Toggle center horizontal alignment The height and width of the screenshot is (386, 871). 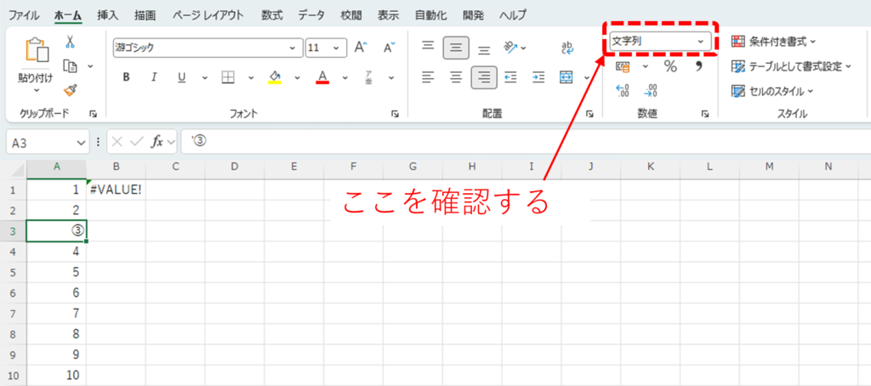(456, 77)
